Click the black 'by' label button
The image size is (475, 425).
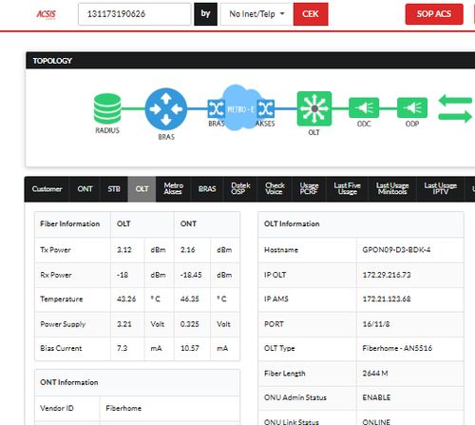[205, 14]
